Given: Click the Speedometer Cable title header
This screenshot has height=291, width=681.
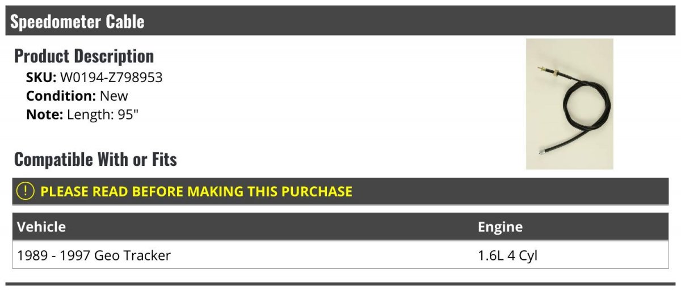Looking at the screenshot, I should click(77, 22).
